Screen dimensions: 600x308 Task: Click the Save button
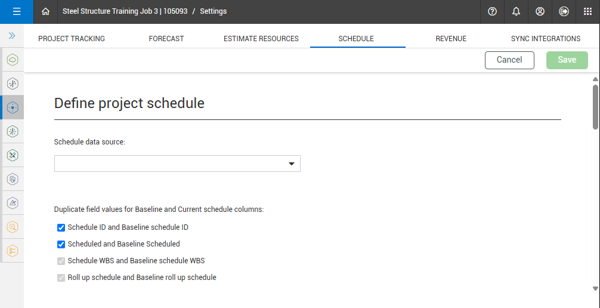567,60
